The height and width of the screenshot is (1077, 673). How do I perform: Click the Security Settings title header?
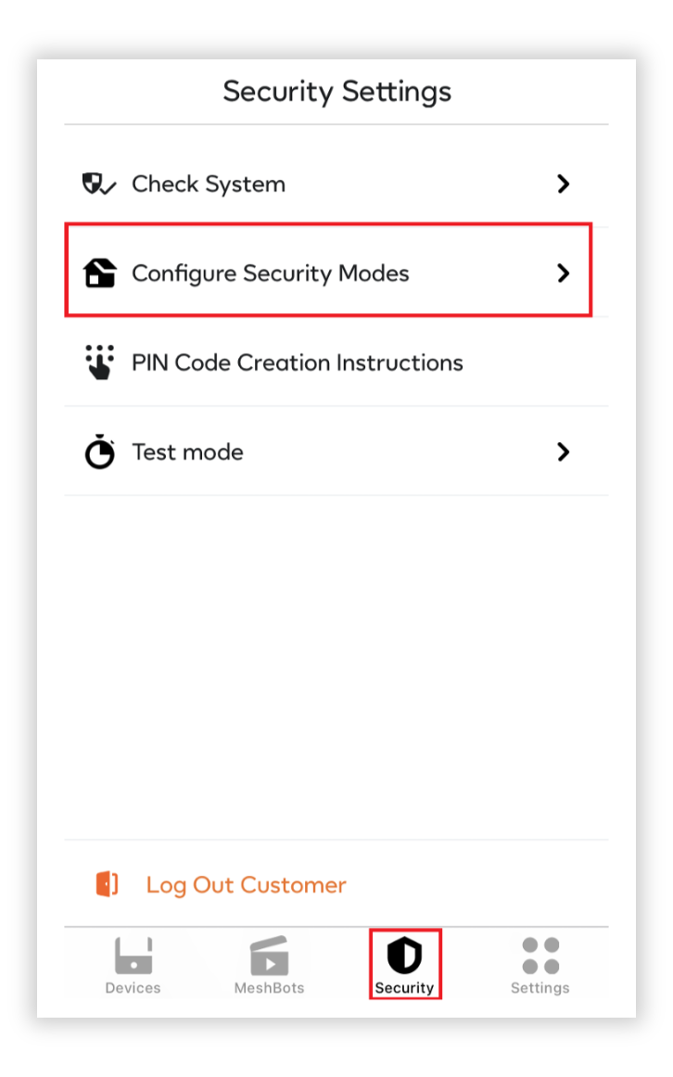336,92
